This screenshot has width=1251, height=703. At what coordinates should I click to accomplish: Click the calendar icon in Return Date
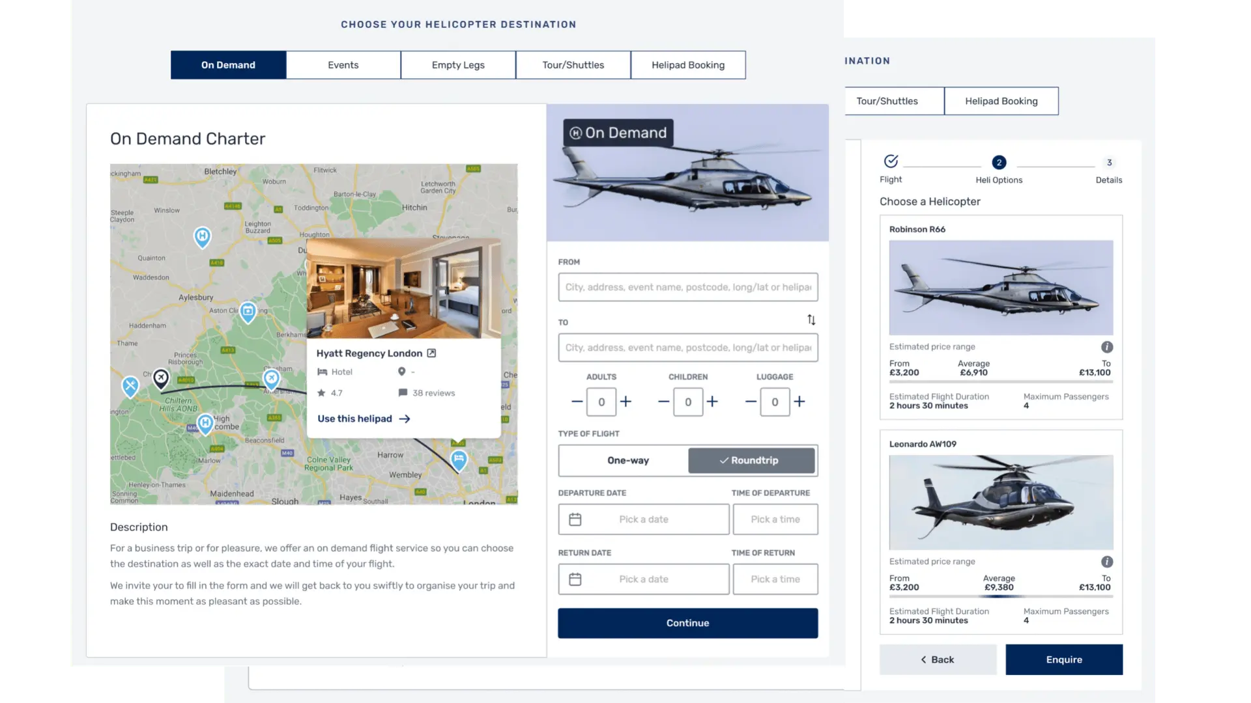[575, 579]
